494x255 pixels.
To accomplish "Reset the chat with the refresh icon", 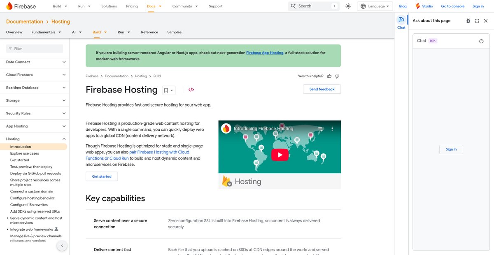I will 481,41.
